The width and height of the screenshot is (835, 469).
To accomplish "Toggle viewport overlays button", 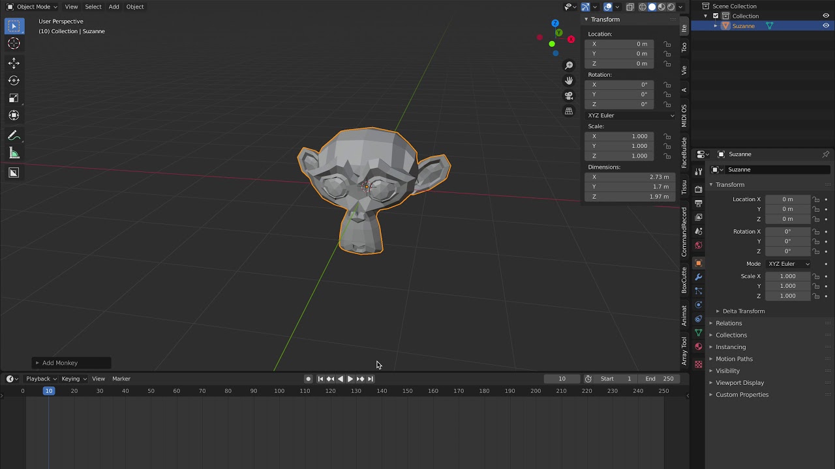I will point(607,7).
